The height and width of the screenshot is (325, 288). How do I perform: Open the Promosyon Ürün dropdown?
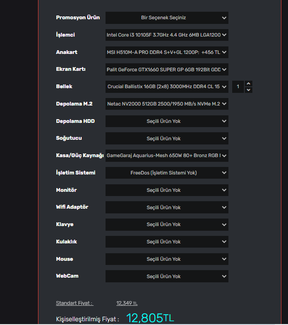(167, 18)
